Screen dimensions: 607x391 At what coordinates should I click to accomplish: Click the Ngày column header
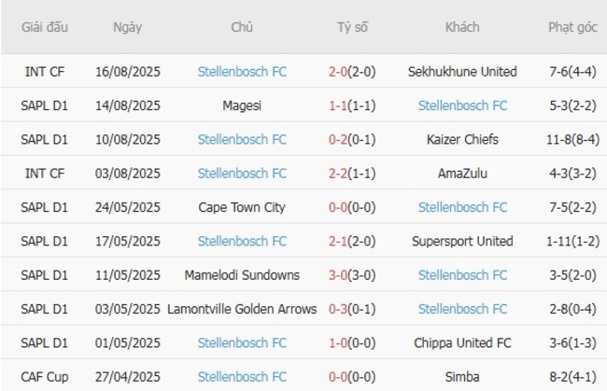128,27
